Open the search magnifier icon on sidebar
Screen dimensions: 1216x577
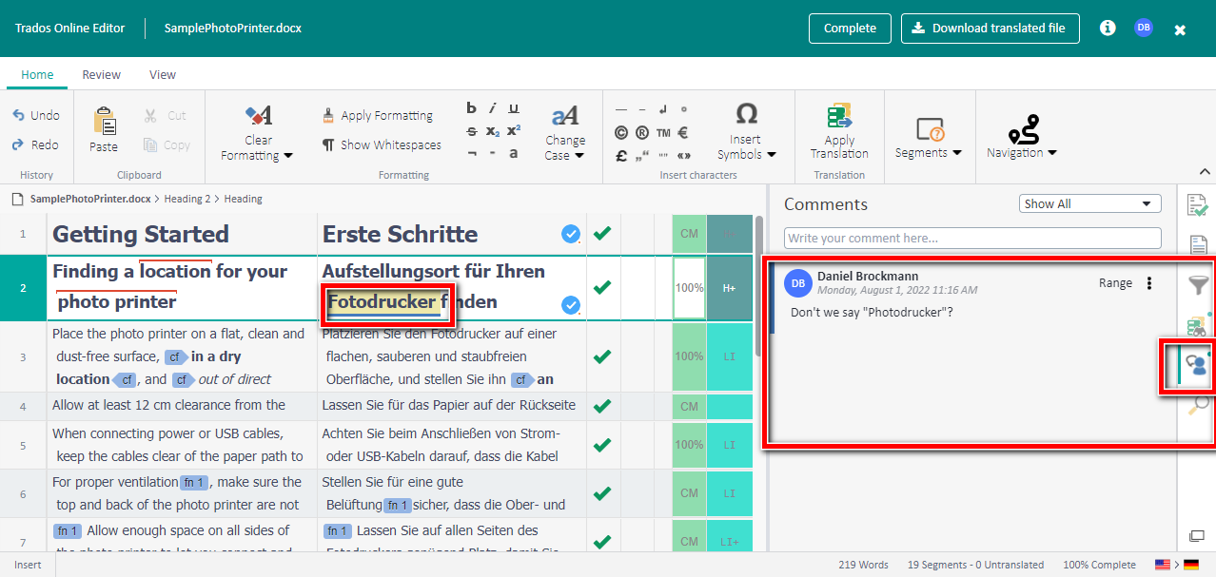(1199, 404)
